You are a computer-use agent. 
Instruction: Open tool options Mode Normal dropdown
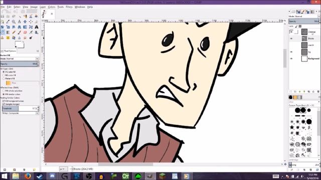point(20,58)
